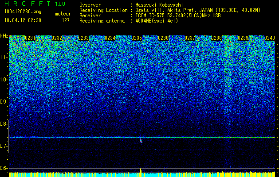
Task: Click the 0.6 kHz axis tick label
Action: pos(4,168)
